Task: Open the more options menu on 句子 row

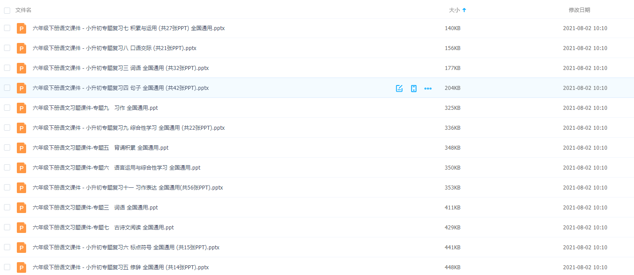Action: tap(428, 88)
